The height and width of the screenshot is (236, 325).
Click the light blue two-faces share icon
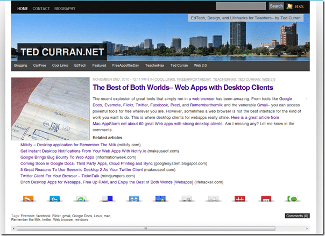(x=134, y=199)
